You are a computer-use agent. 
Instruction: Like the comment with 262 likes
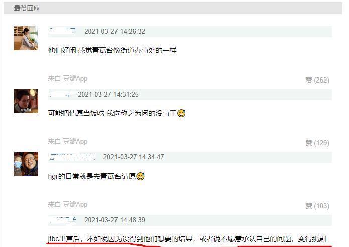(317, 80)
